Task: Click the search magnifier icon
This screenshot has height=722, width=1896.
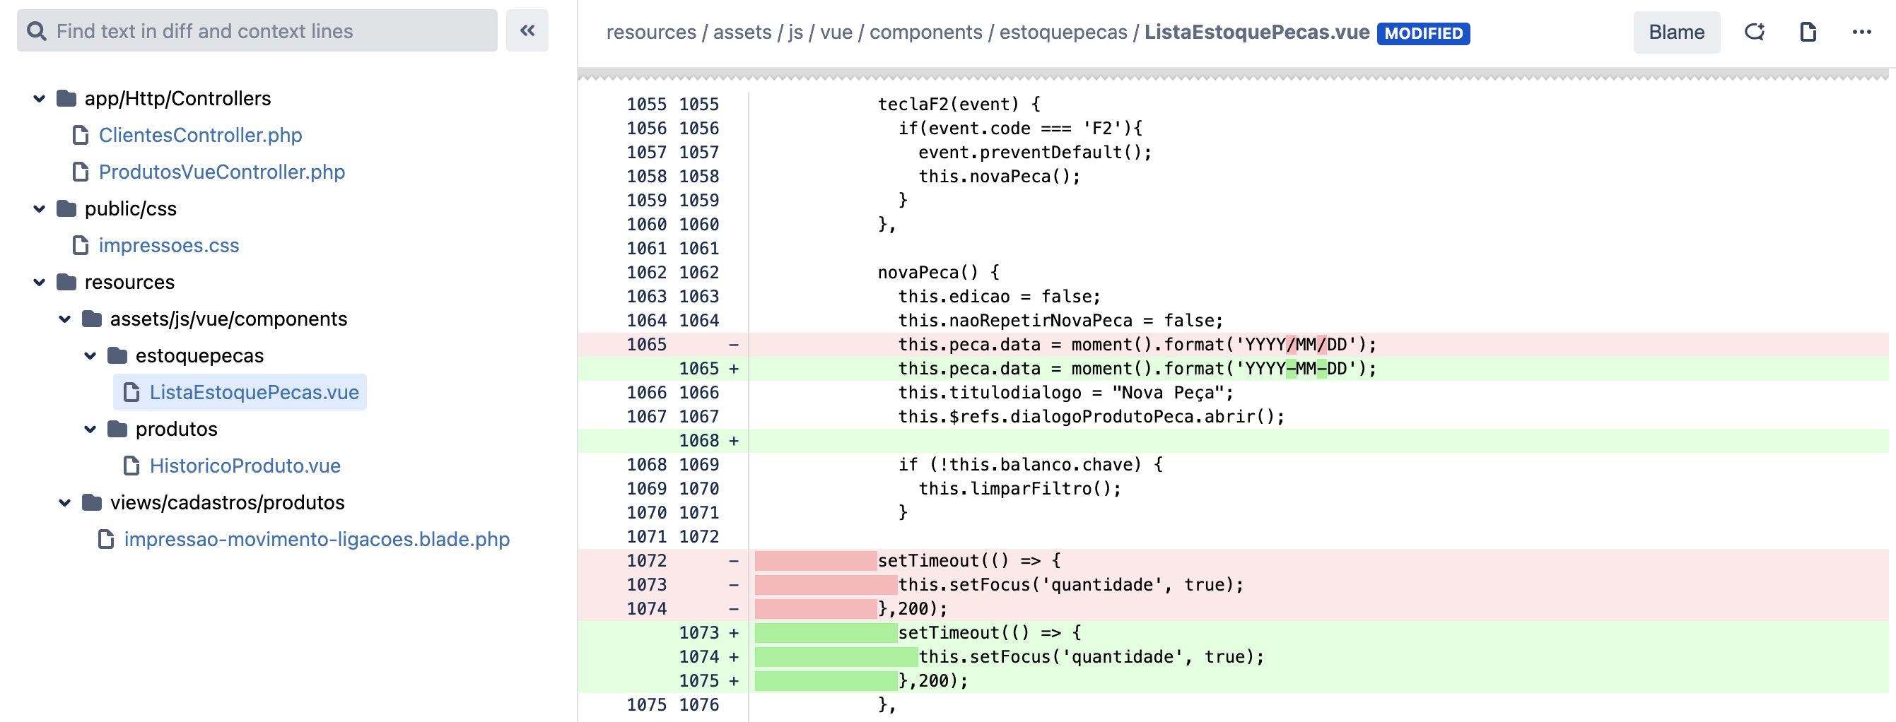Action: pyautogui.click(x=35, y=31)
